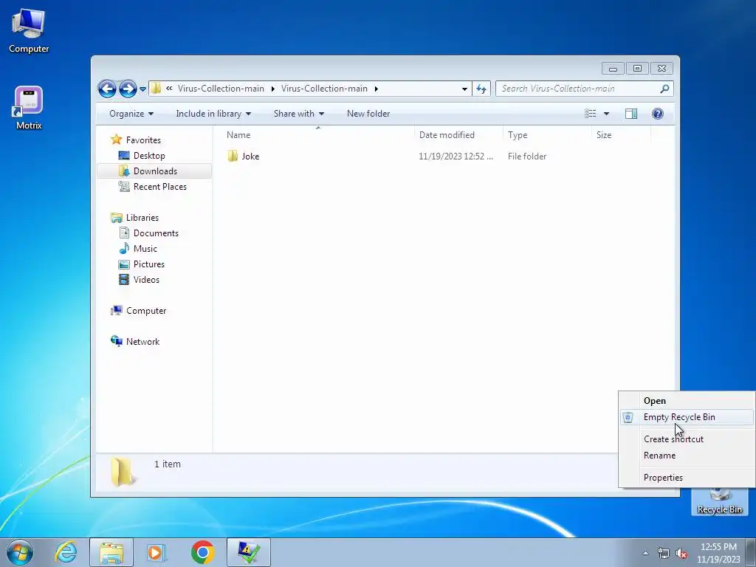Click the breadcrumb overflow chevron

(169, 89)
